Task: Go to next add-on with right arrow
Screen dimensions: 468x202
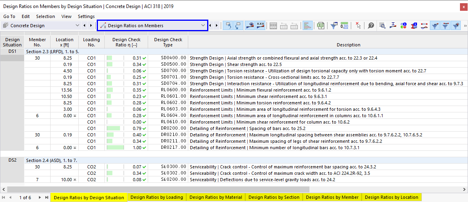Action: point(91,26)
